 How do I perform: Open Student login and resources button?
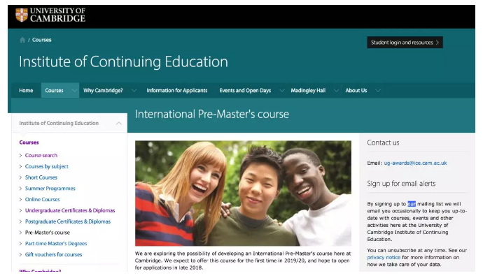coord(405,43)
